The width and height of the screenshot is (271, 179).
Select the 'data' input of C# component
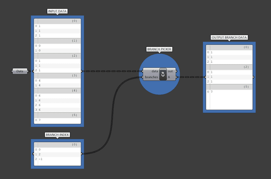click(151, 71)
